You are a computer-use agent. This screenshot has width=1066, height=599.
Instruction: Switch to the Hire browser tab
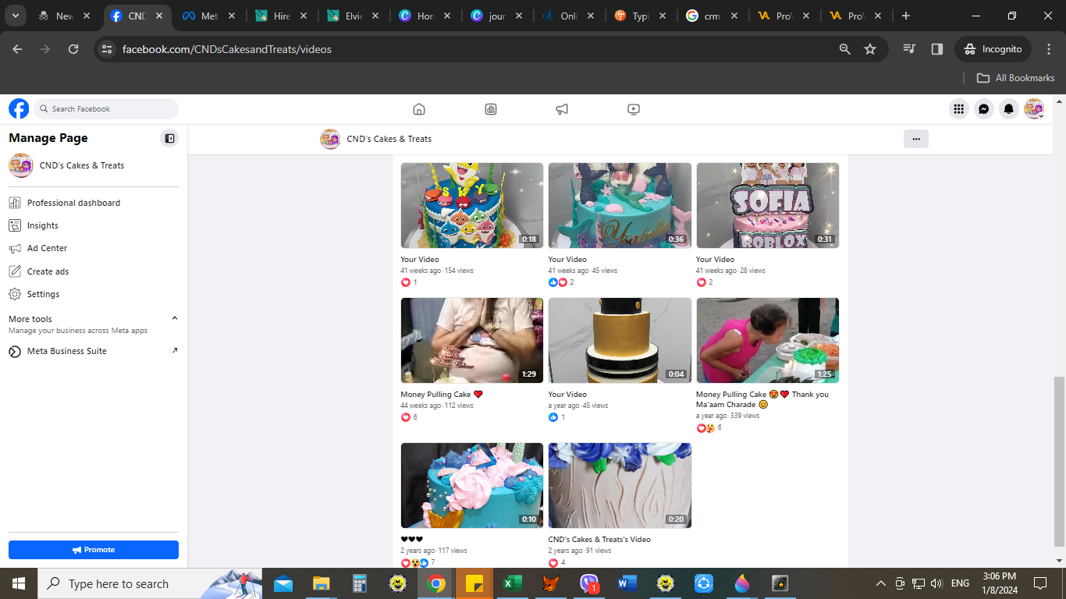[281, 16]
